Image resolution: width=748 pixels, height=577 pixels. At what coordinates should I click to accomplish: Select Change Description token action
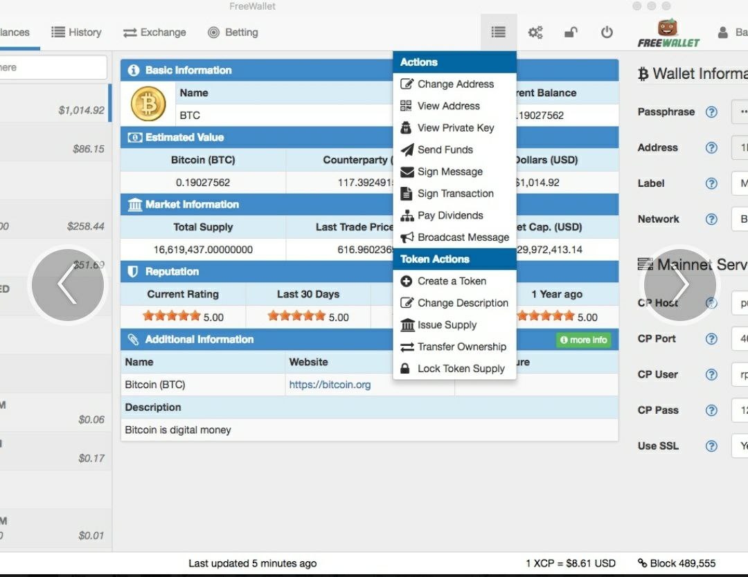[454, 304]
